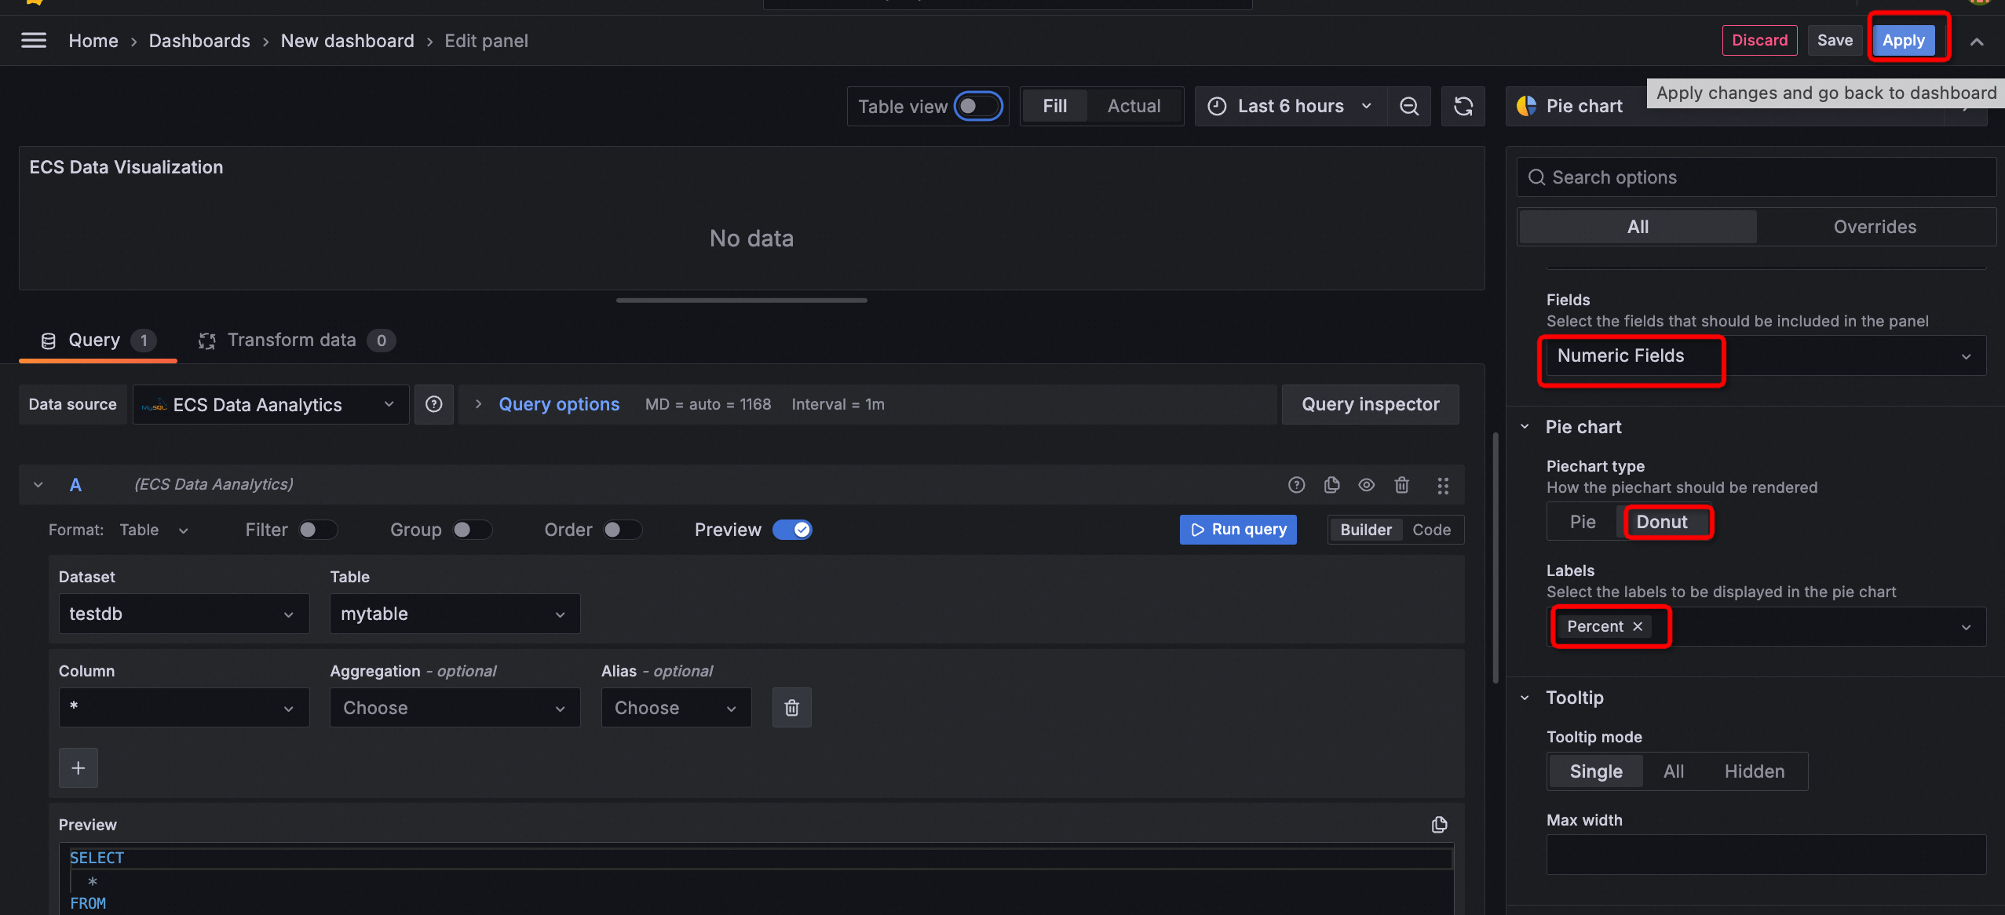Click the clock icon in time picker
The width and height of the screenshot is (2005, 915).
1217,107
